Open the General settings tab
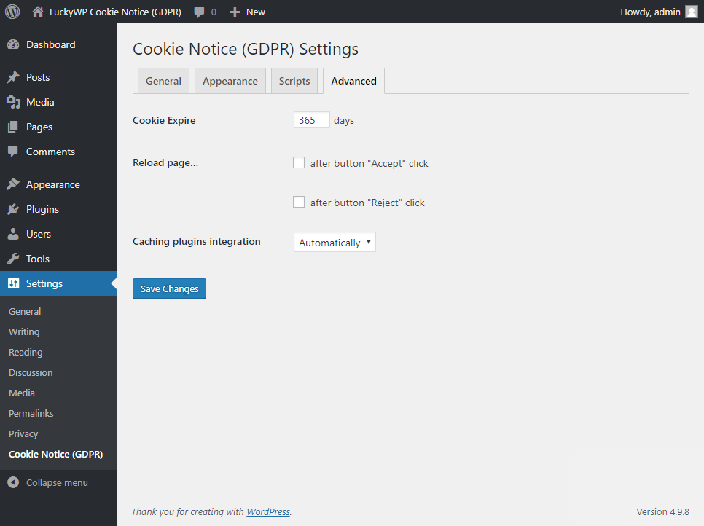Viewport: 704px width, 526px height. click(x=163, y=81)
